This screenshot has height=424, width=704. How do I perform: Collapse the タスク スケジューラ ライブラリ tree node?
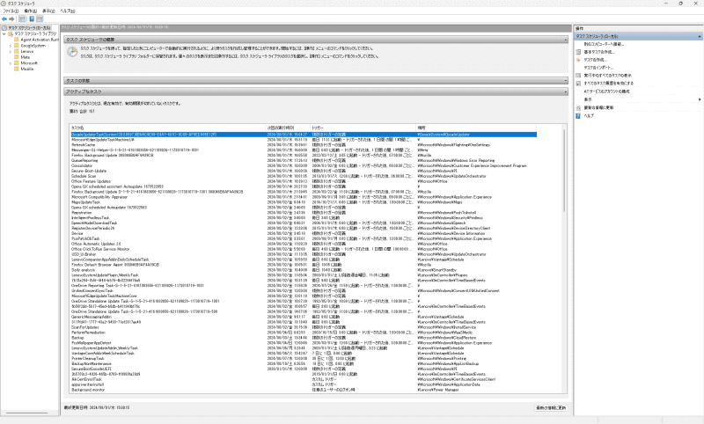(x=4, y=33)
